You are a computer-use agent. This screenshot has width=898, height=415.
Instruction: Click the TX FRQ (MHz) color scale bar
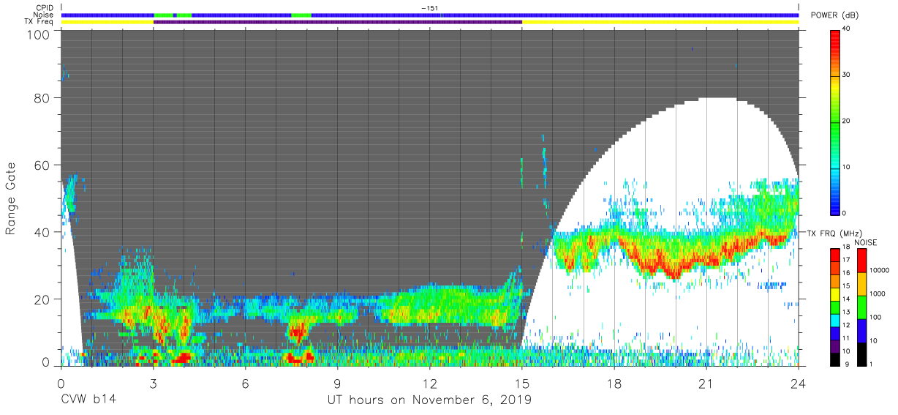[834, 306]
